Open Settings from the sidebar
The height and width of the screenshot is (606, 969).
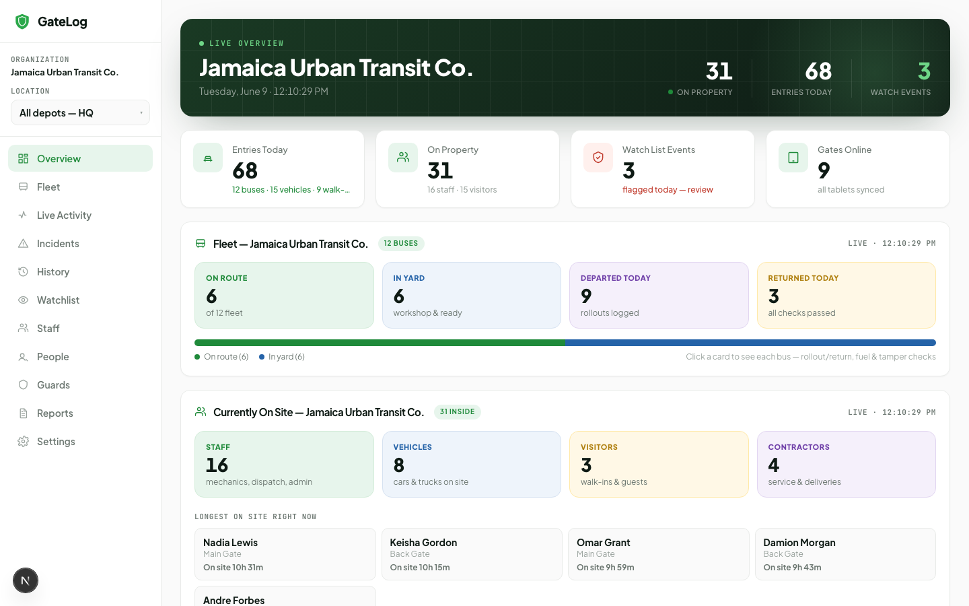80,441
